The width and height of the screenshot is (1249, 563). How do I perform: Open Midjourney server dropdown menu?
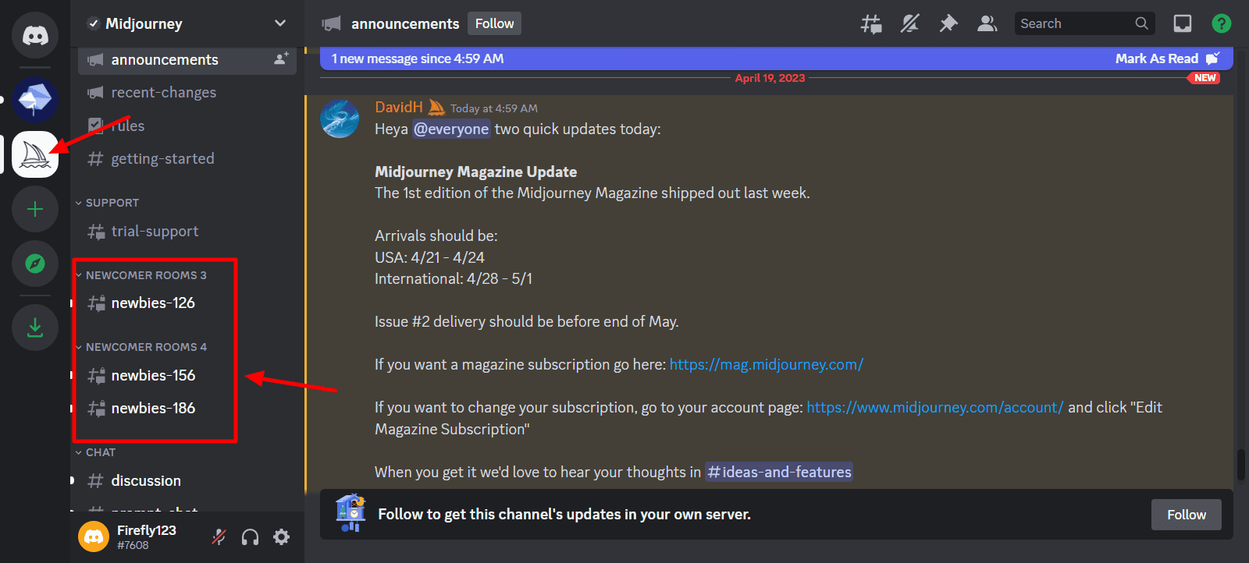[x=280, y=23]
